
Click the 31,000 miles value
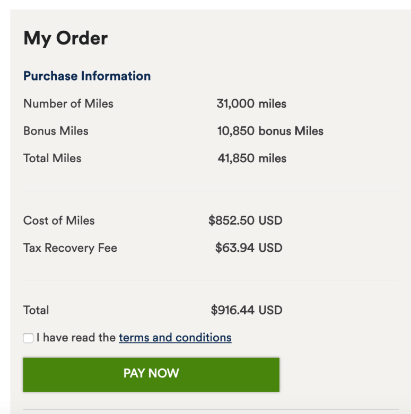coord(251,103)
